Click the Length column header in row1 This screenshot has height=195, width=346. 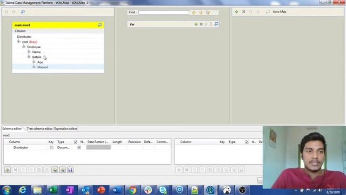tap(117, 142)
